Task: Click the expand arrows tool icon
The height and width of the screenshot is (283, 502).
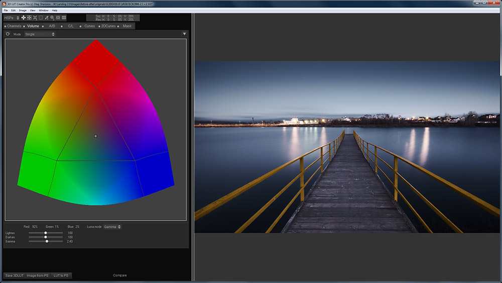Action: [x=29, y=18]
